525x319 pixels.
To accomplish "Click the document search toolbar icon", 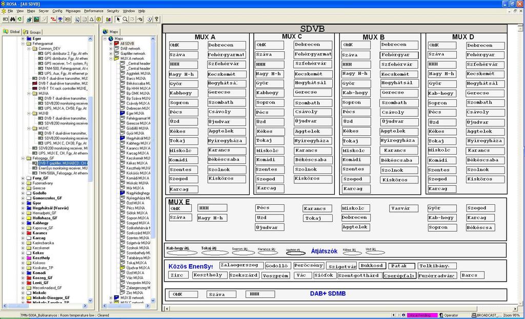I will pos(77,19).
